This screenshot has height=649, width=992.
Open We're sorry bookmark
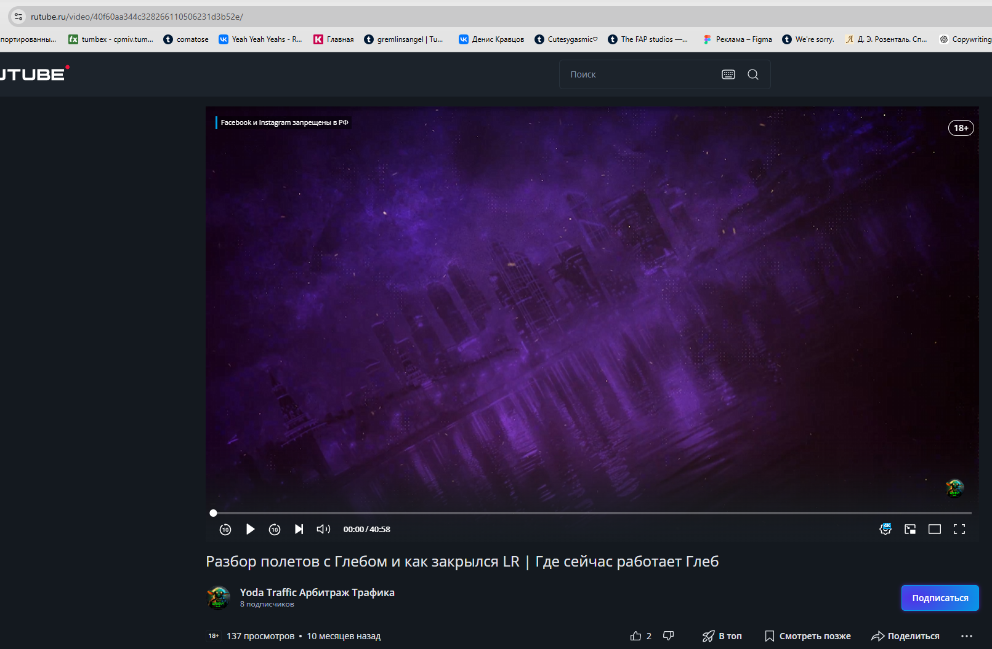[x=808, y=39]
